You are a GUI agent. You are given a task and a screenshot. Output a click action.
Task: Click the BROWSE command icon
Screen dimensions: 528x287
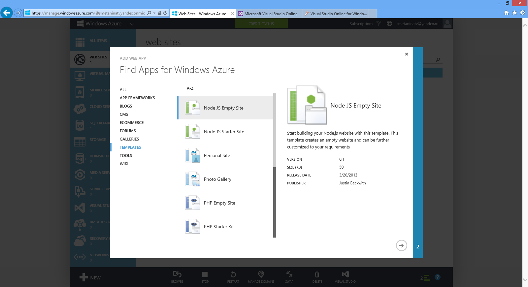pos(177,274)
